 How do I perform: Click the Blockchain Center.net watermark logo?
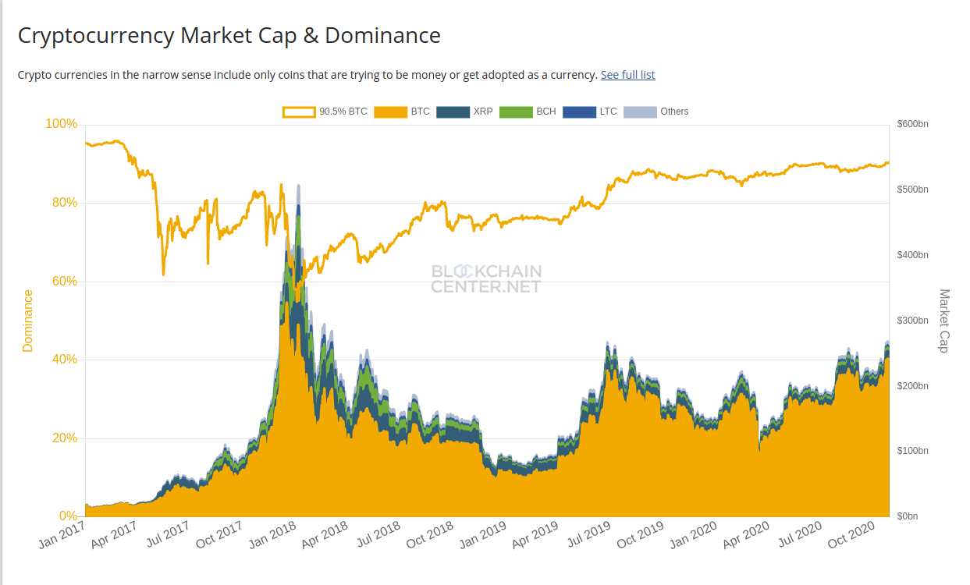(485, 278)
